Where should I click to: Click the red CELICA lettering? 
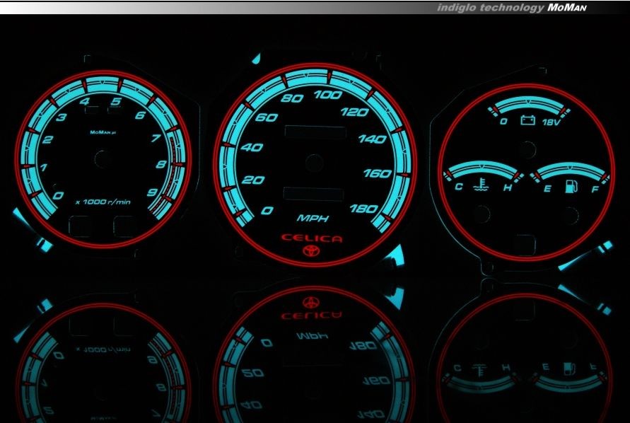(311, 238)
